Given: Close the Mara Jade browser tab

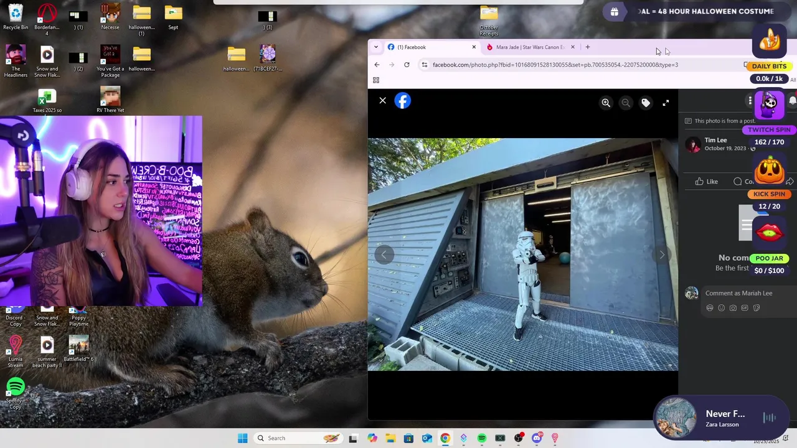Looking at the screenshot, I should point(573,47).
